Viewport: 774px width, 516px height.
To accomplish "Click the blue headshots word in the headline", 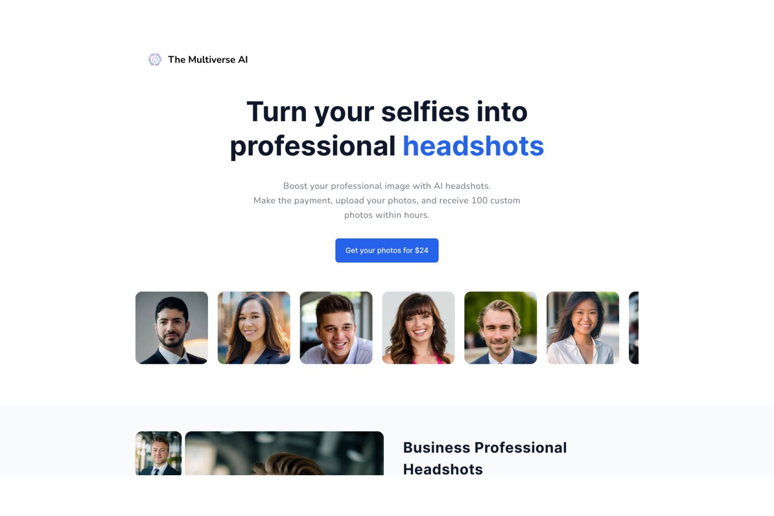I will pyautogui.click(x=473, y=146).
